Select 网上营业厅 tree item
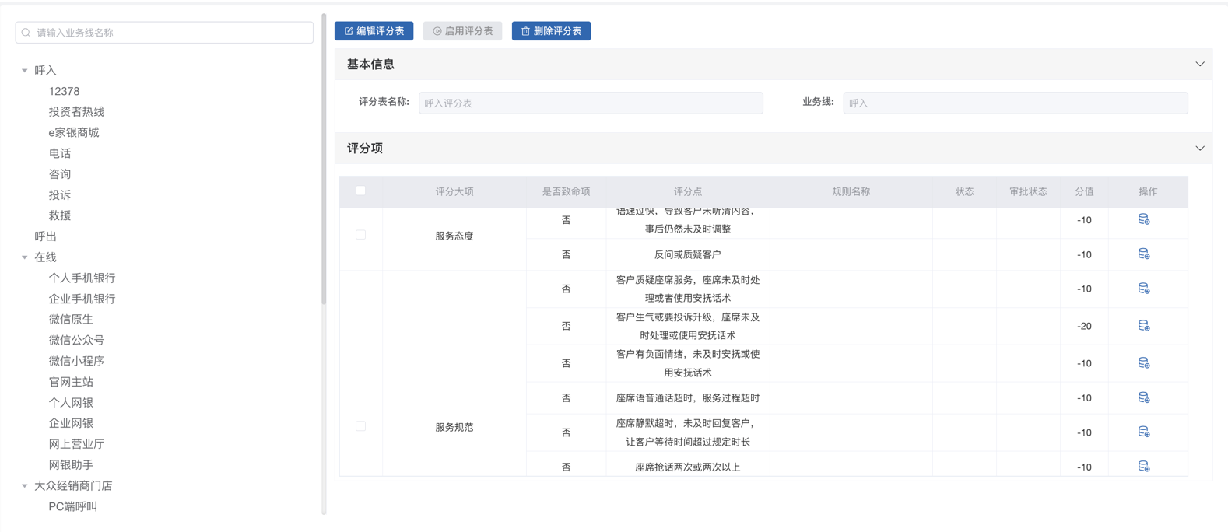Image resolution: width=1228 pixels, height=532 pixels. (x=76, y=444)
